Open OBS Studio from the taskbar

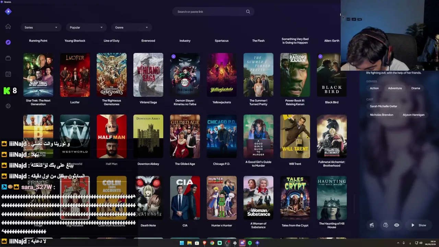[227, 243]
